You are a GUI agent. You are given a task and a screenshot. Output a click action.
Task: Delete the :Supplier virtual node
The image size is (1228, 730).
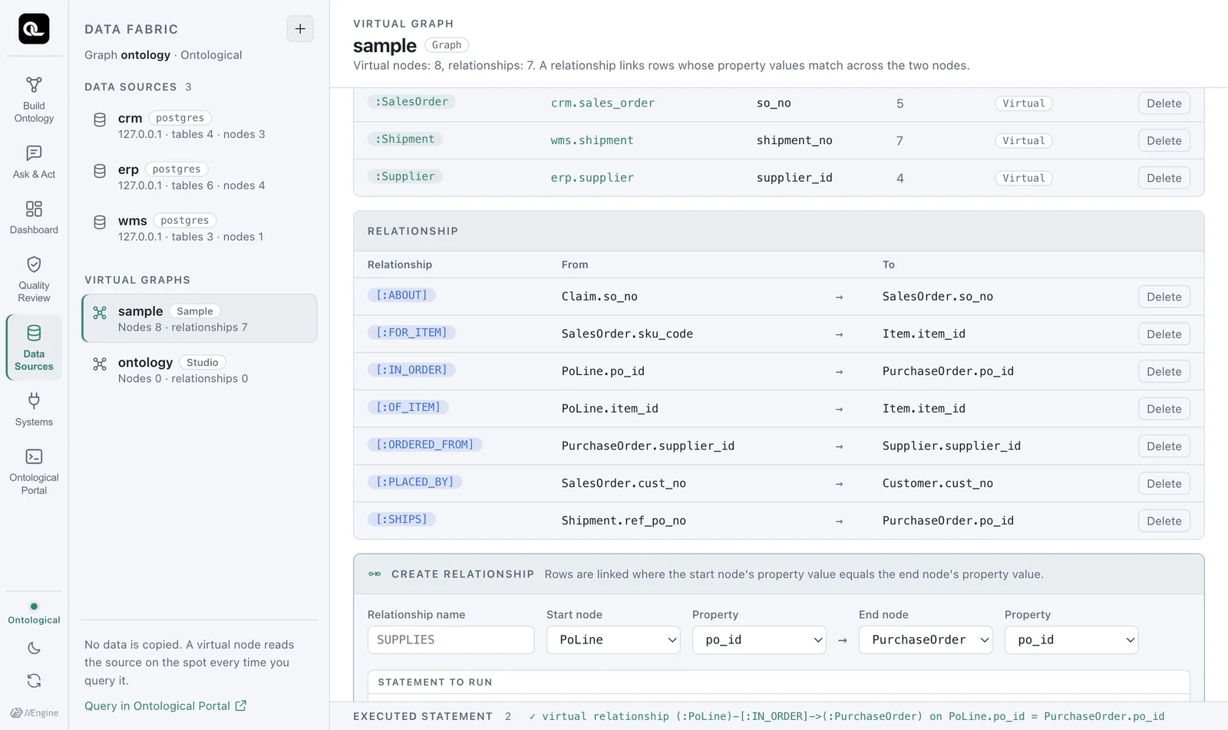click(x=1164, y=178)
